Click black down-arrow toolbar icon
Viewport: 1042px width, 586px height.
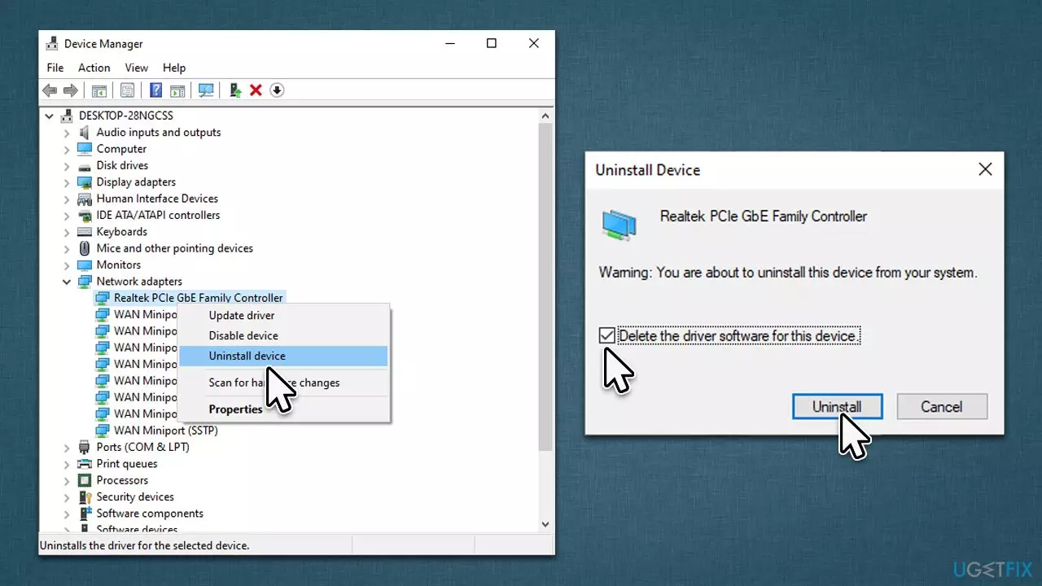[x=277, y=90]
